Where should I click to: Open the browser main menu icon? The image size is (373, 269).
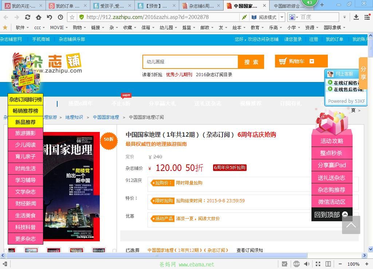pyautogui.click(x=367, y=17)
